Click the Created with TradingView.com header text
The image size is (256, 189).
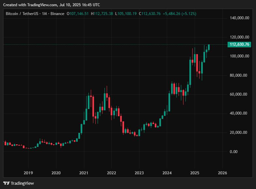tap(52, 5)
